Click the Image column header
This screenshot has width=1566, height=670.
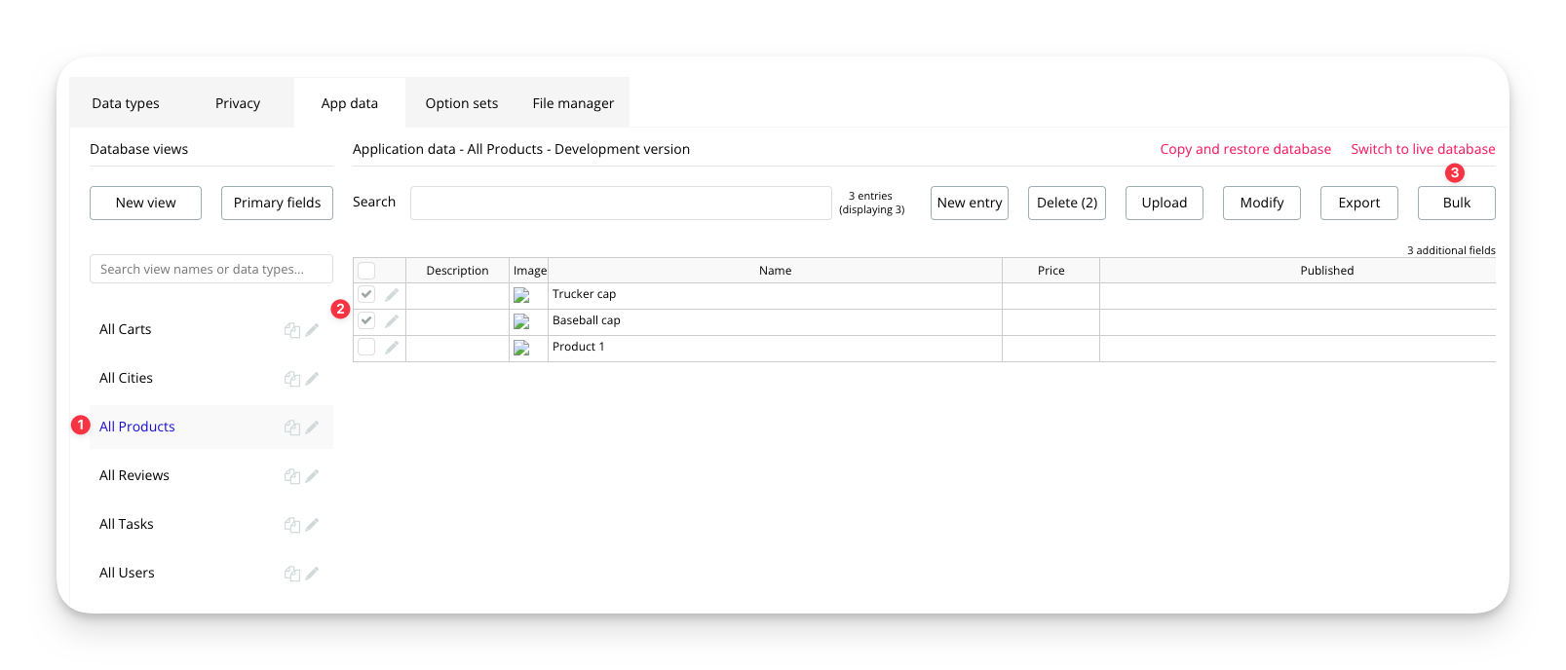tap(529, 271)
